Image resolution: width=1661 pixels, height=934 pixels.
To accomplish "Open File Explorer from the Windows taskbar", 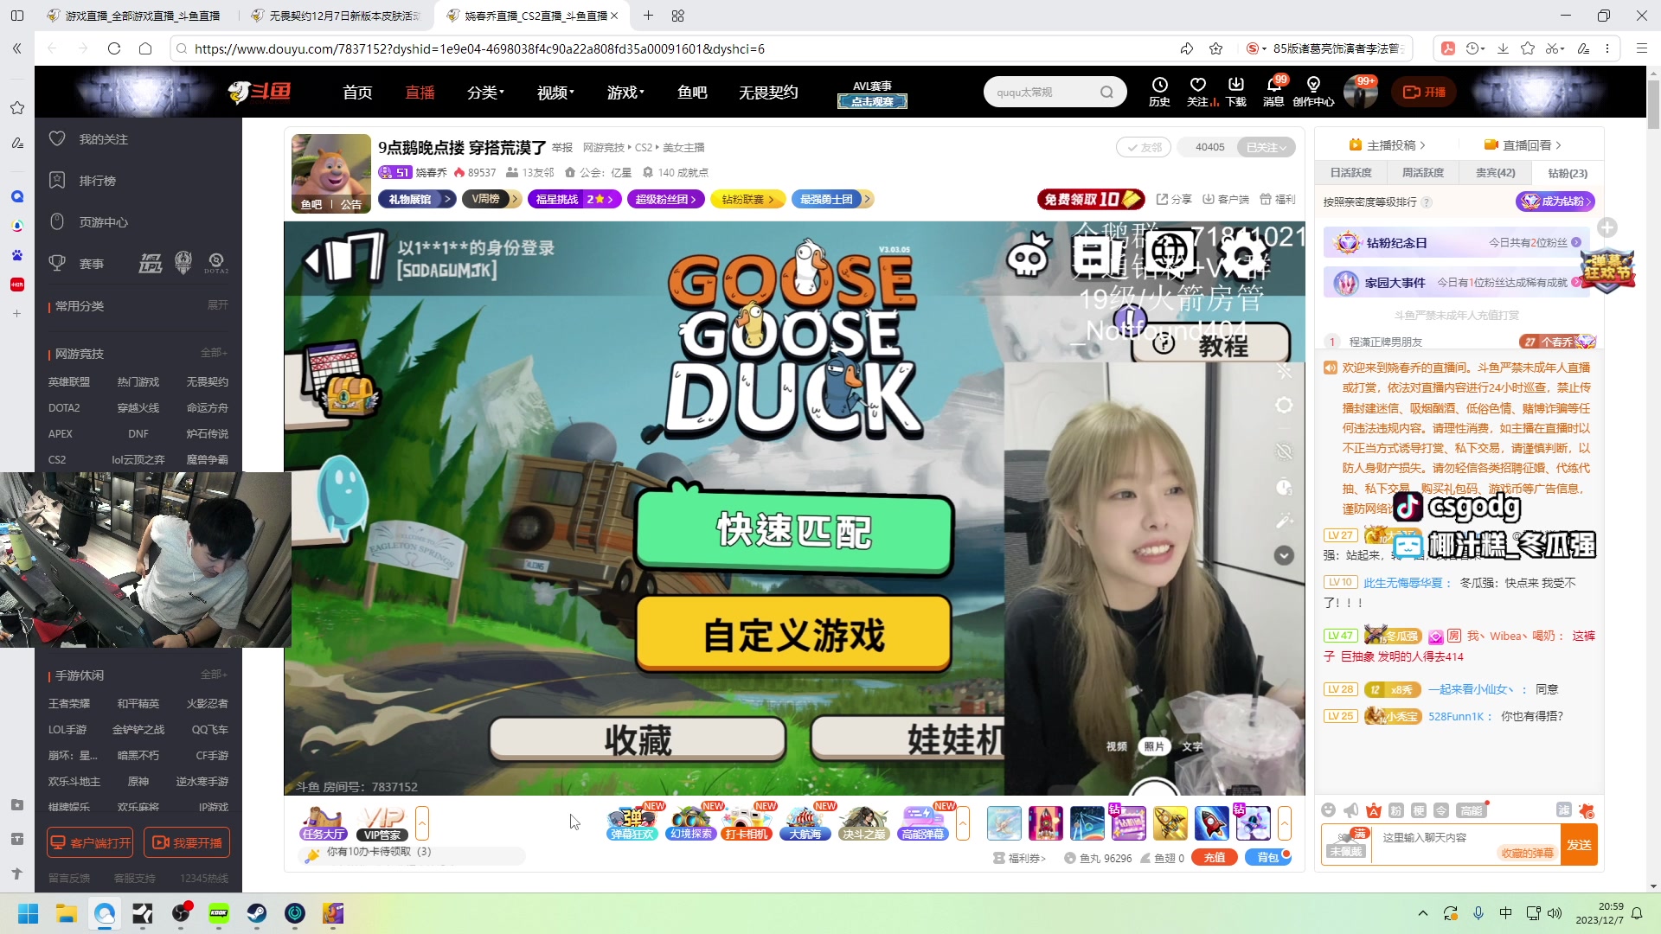I will [x=67, y=913].
